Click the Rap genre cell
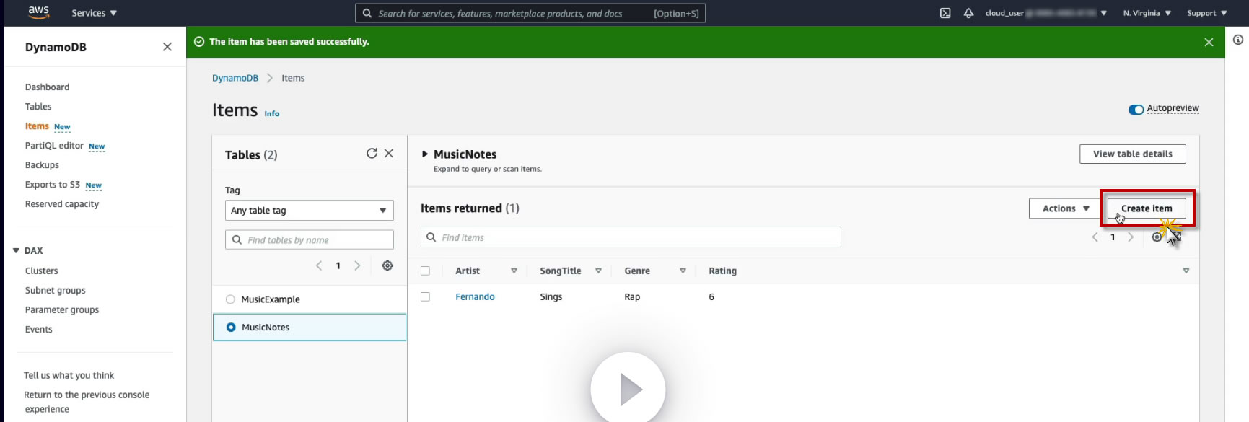This screenshot has width=1249, height=422. pyautogui.click(x=632, y=297)
